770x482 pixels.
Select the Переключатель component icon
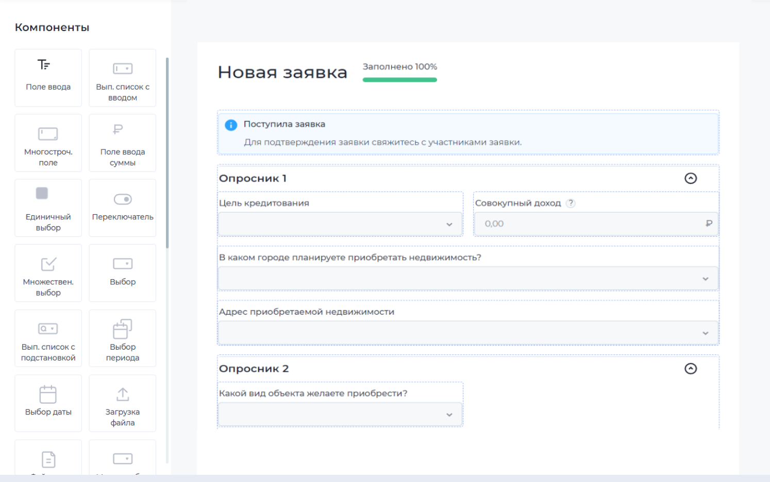pyautogui.click(x=122, y=199)
